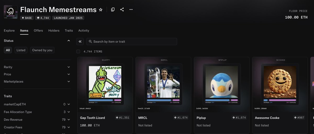Copy collection address with the copy icon
This screenshot has height=134, width=314.
tap(113, 9)
